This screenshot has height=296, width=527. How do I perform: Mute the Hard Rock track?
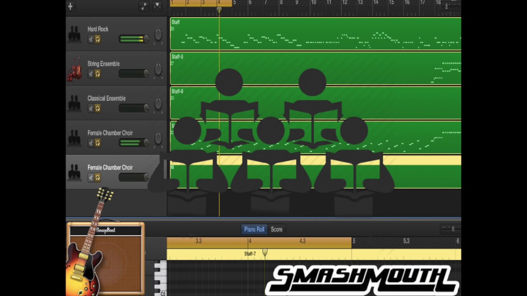pos(91,39)
